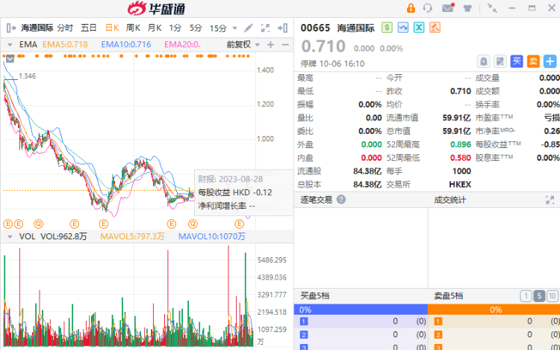The width and height of the screenshot is (560, 350).
Task: Select the pencil drawing tool
Action: coord(249,28)
